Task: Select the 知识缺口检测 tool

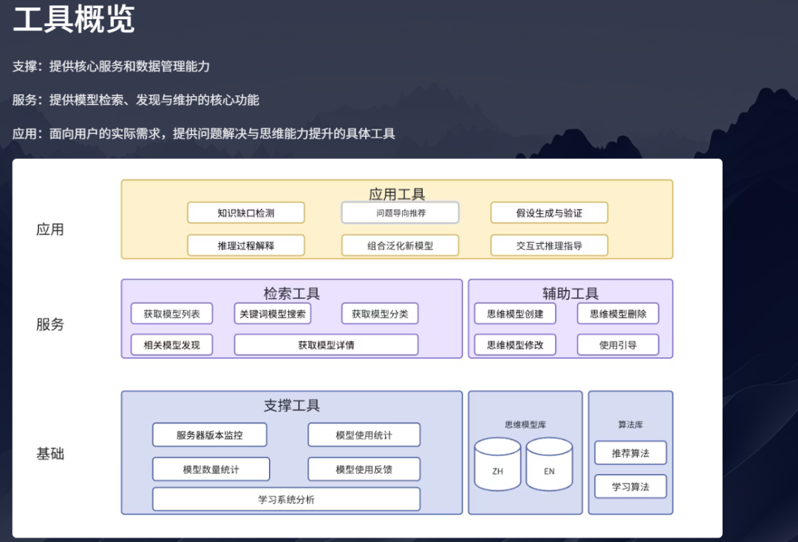Action: click(248, 212)
